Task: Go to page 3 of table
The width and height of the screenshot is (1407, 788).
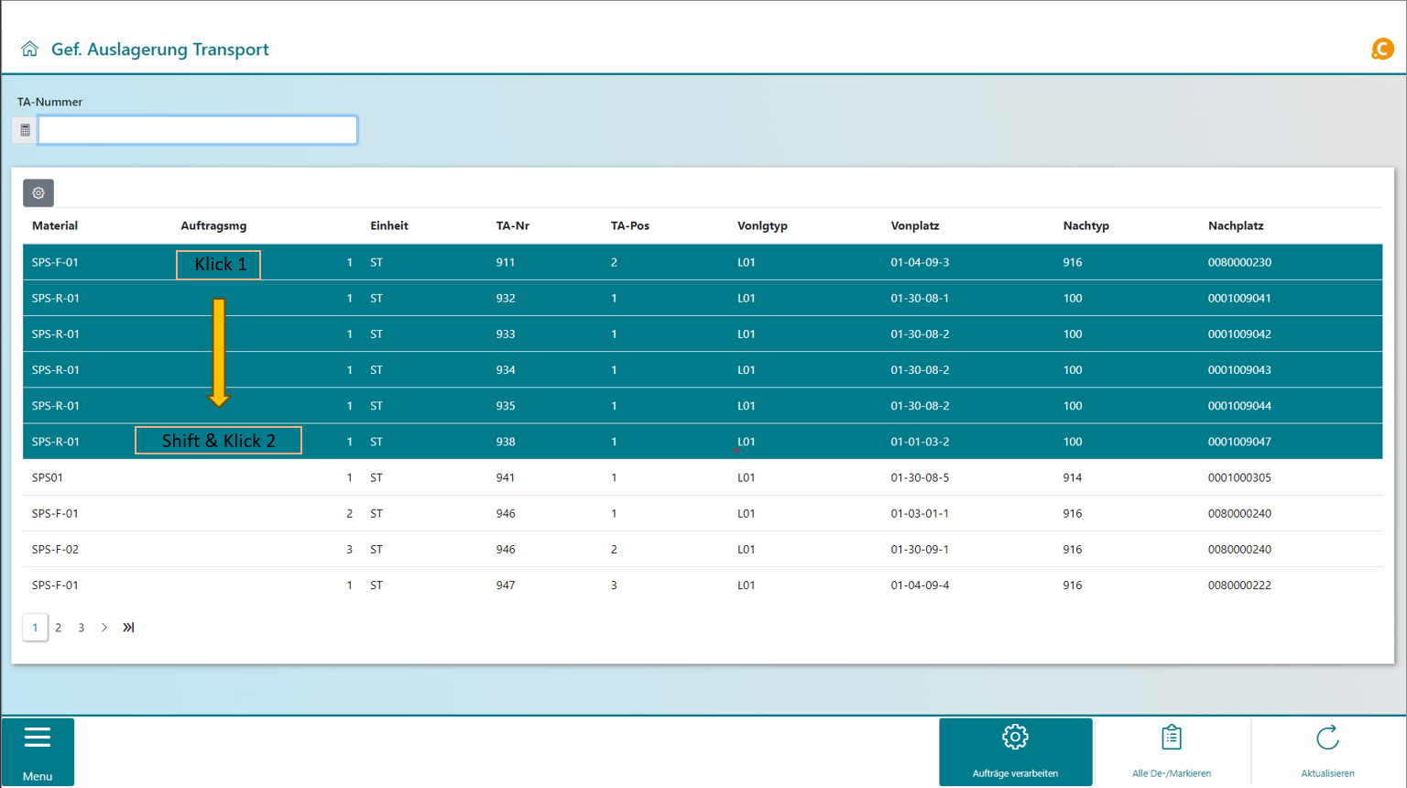Action: 82,628
